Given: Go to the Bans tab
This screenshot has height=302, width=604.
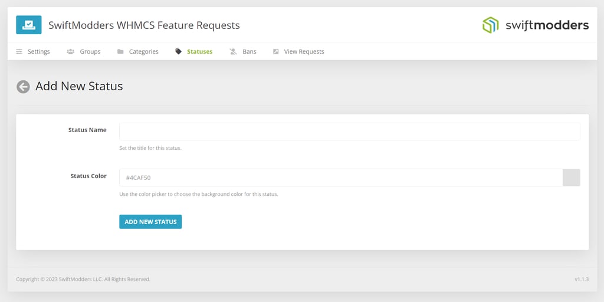Looking at the screenshot, I should pos(242,52).
